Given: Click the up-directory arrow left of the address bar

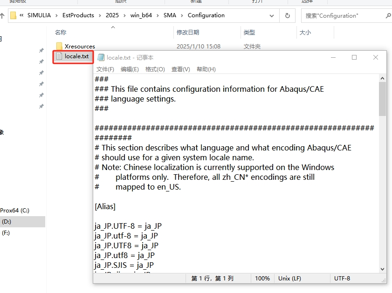Looking at the screenshot, I should [x=2, y=15].
